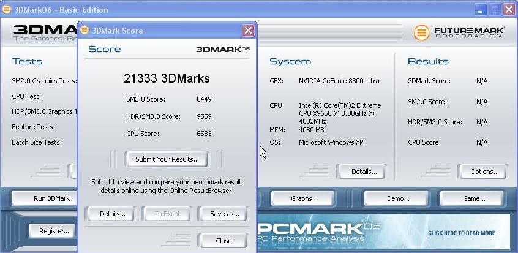
Task: Click the Register button
Action: (53, 231)
